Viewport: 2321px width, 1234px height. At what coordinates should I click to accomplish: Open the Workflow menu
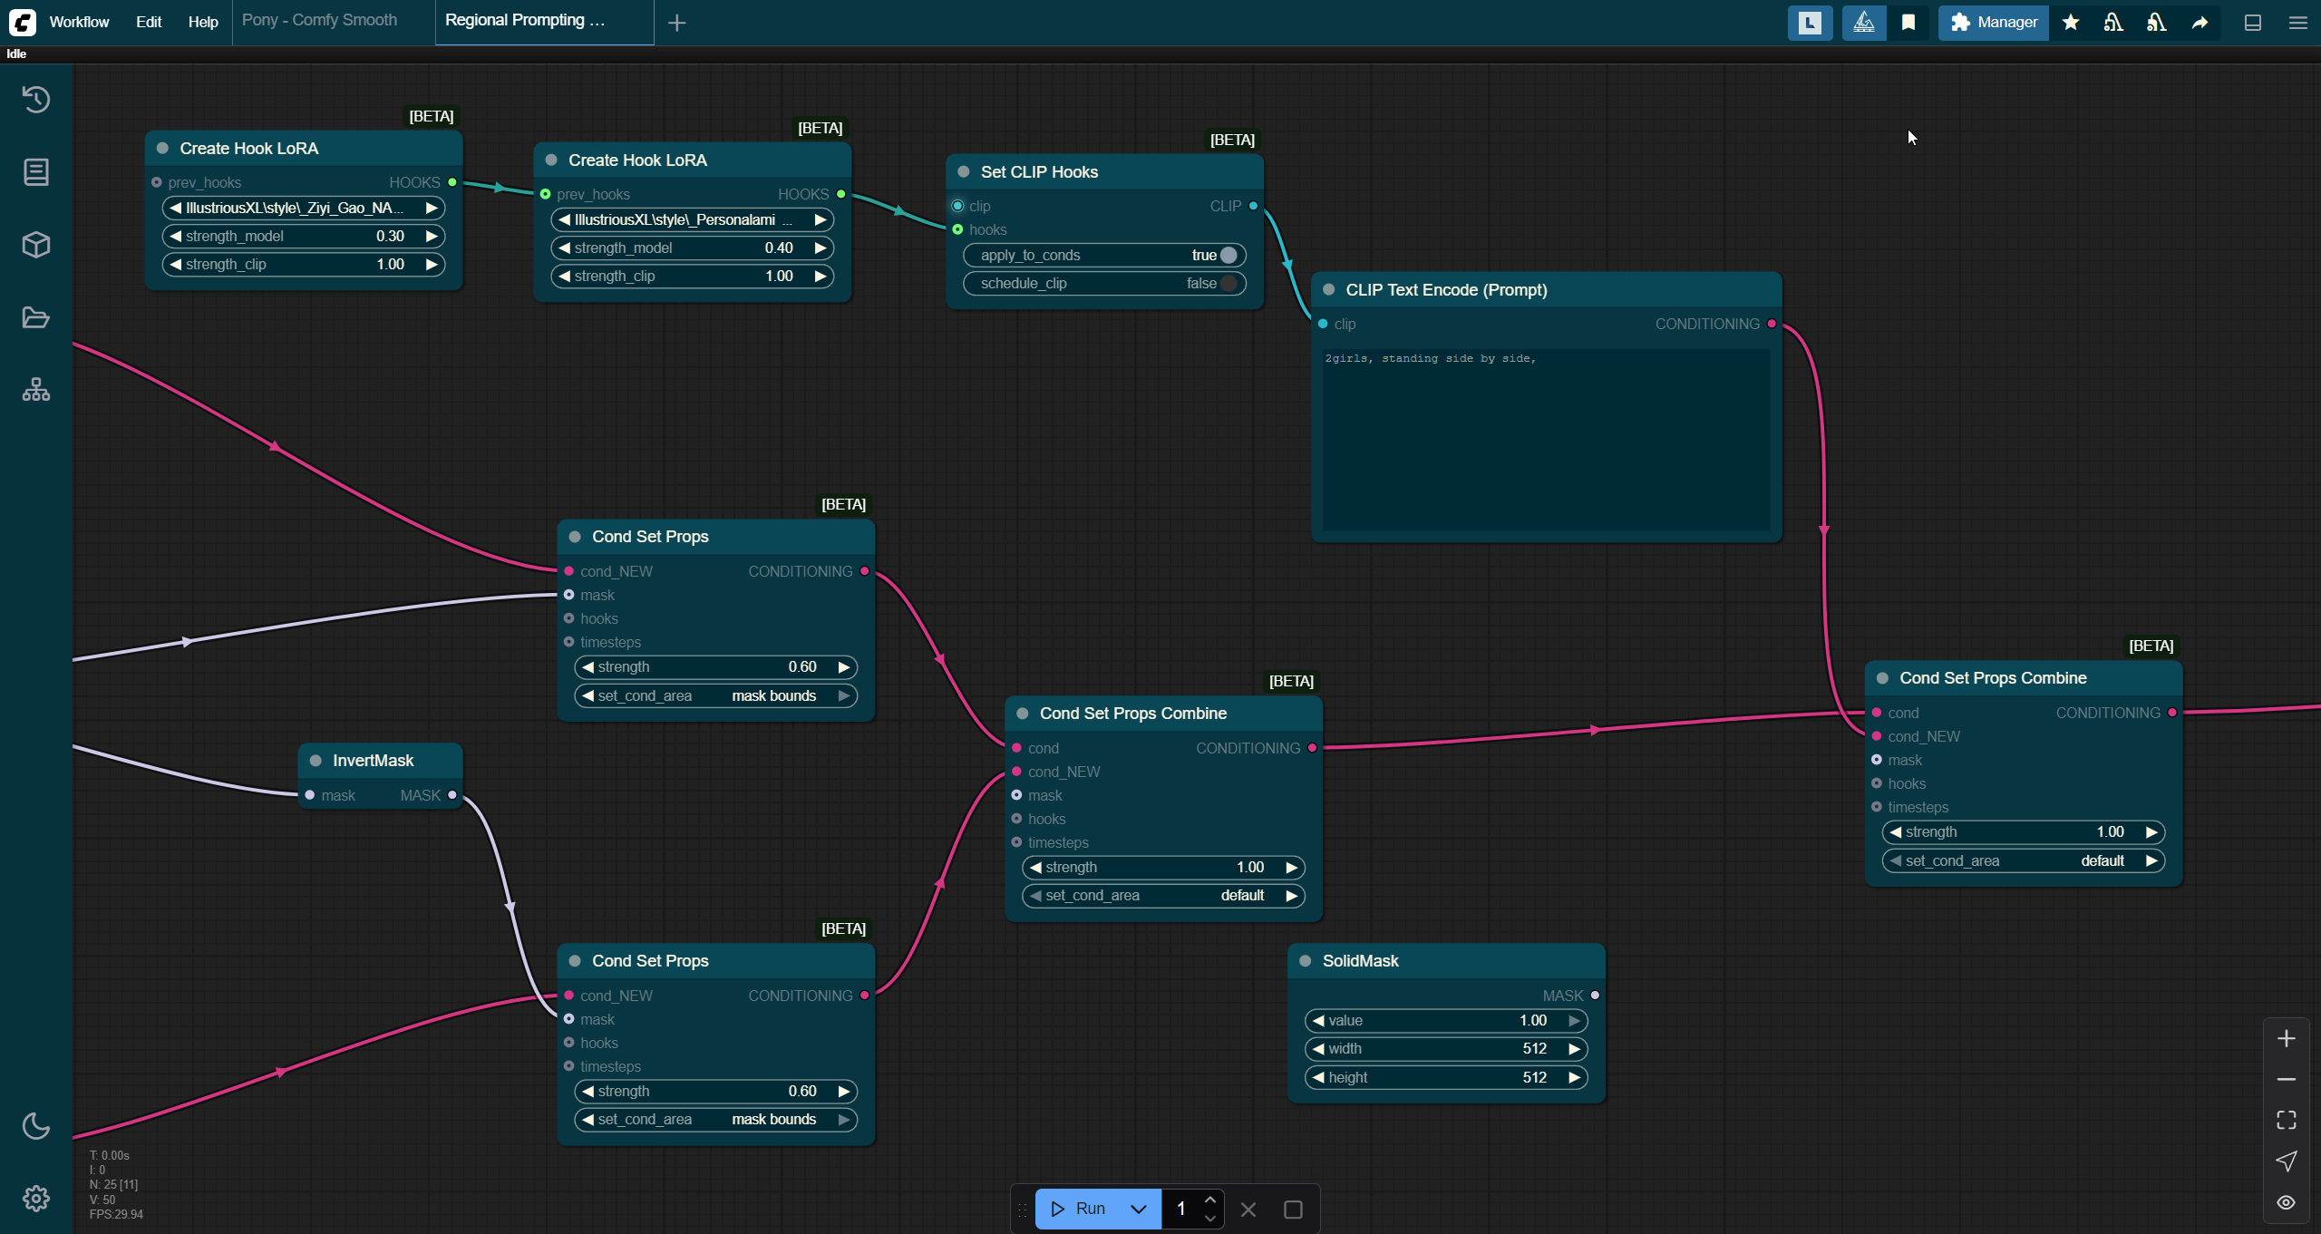point(79,22)
